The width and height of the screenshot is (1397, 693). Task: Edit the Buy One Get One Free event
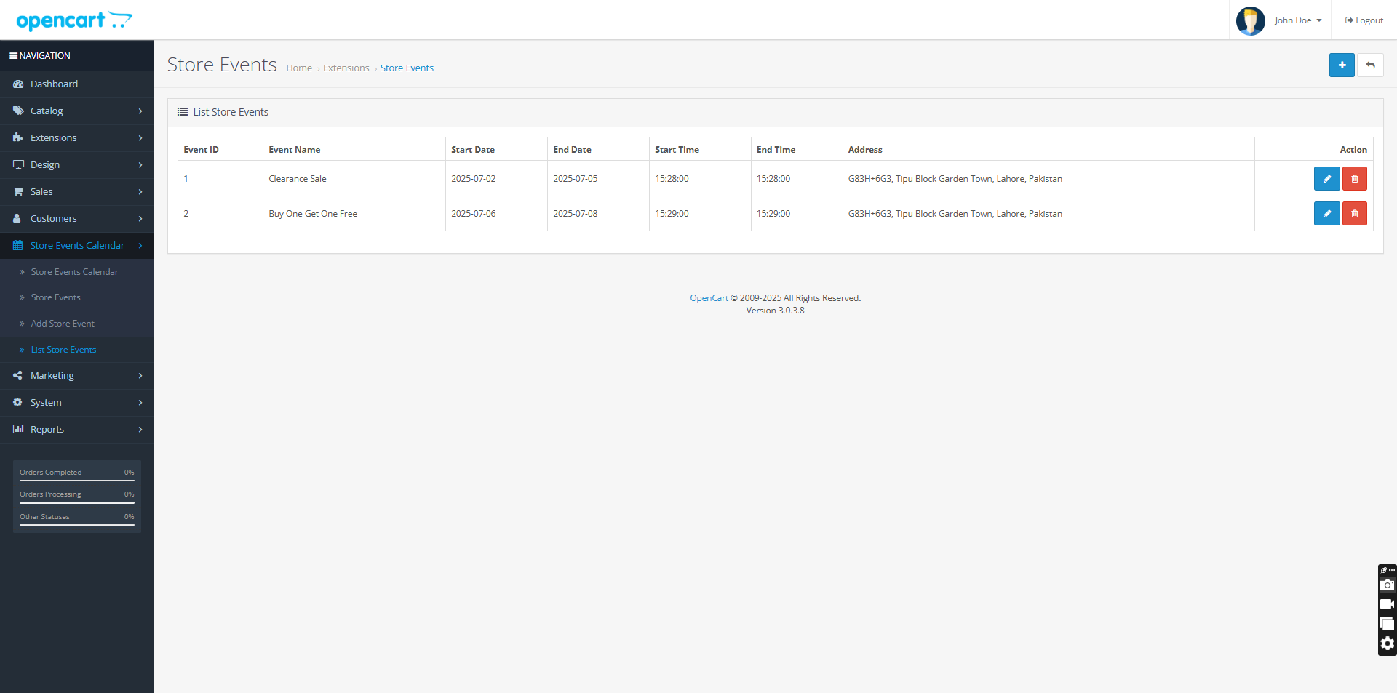pos(1326,214)
